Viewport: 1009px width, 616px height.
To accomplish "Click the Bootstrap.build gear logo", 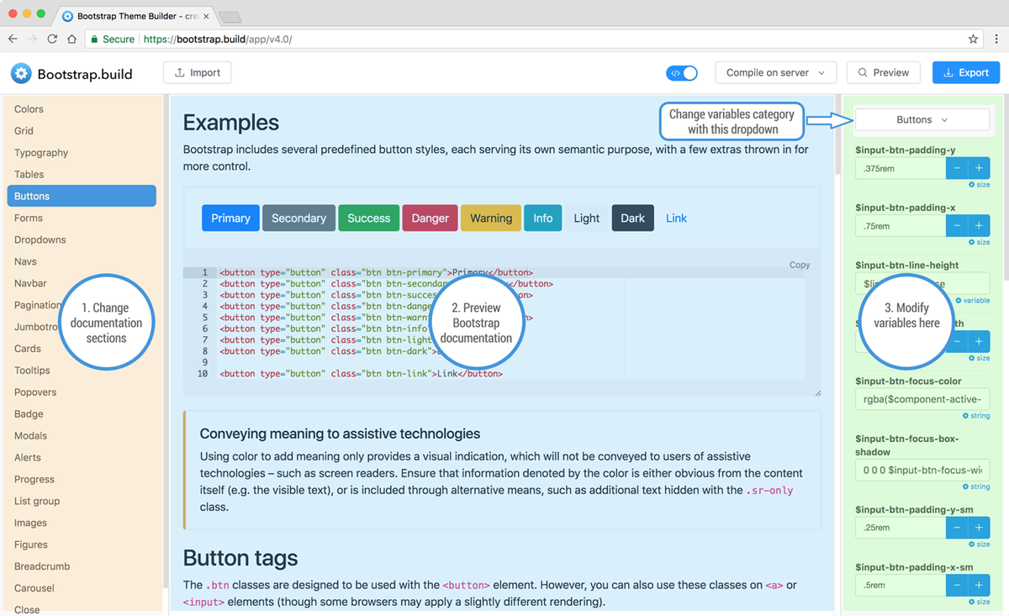I will [21, 73].
